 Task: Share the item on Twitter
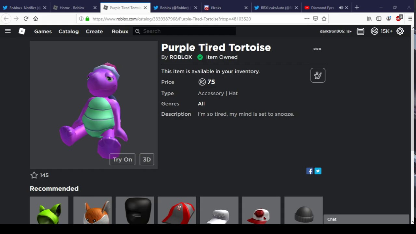click(x=318, y=171)
